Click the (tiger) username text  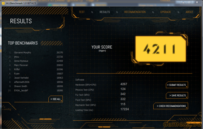[x=102, y=51]
